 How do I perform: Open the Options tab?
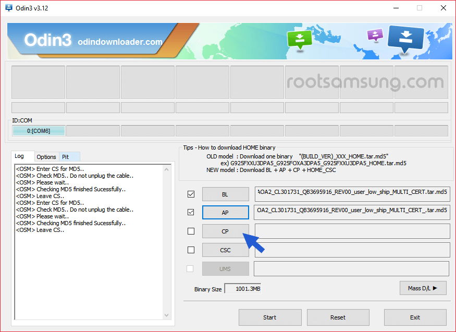pos(46,157)
